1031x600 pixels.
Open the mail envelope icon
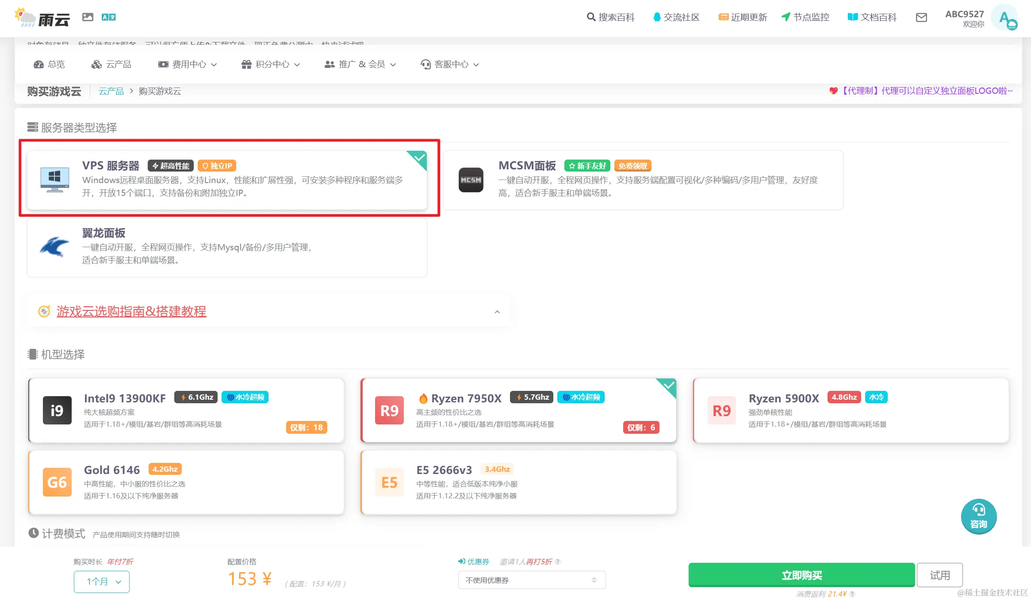[921, 18]
